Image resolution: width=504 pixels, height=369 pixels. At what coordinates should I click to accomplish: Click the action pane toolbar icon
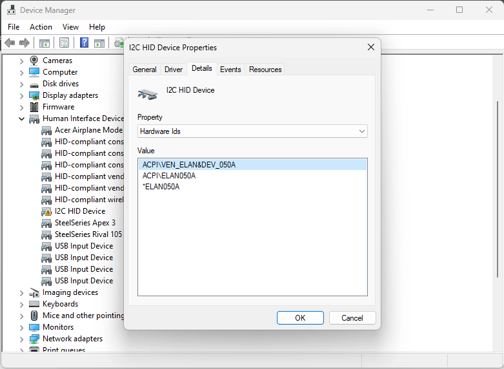point(99,43)
